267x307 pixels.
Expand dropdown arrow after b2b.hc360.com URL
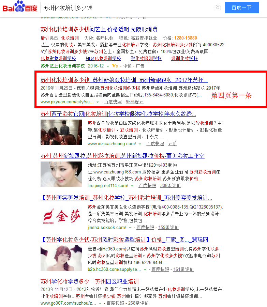pos(145,270)
